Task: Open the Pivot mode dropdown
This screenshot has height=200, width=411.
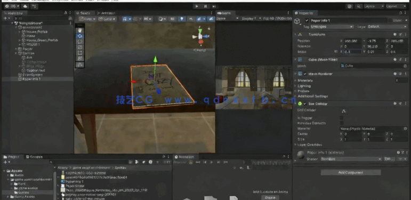Action: tap(87, 19)
